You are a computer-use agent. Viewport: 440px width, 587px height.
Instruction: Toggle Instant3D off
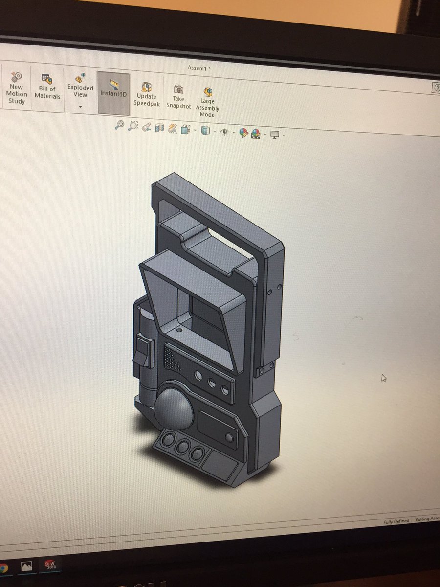point(112,90)
